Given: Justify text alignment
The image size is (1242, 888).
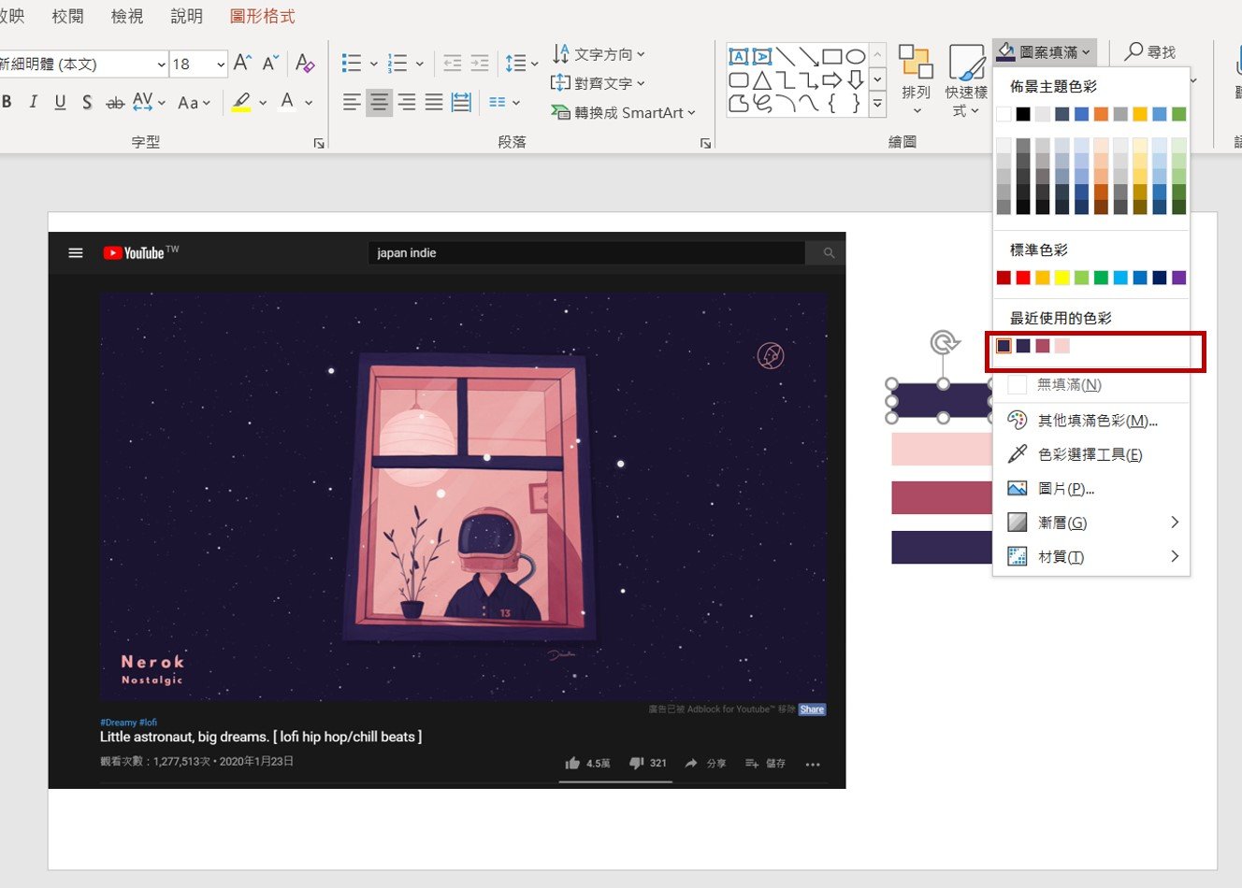Looking at the screenshot, I should (434, 102).
